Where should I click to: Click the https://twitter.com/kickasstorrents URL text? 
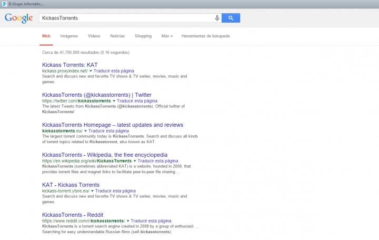[x=76, y=101]
